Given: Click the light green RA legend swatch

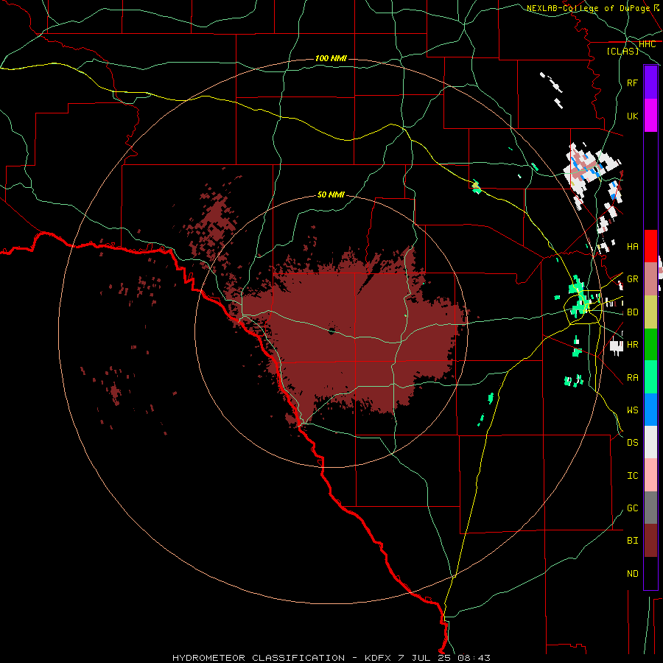Looking at the screenshot, I should [x=650, y=377].
